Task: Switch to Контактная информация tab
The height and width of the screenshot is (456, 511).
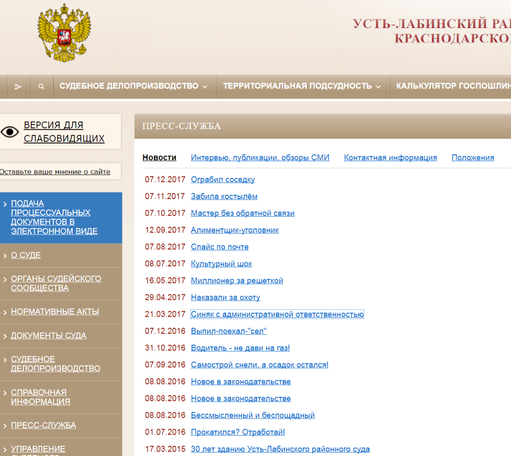Action: coord(391,157)
